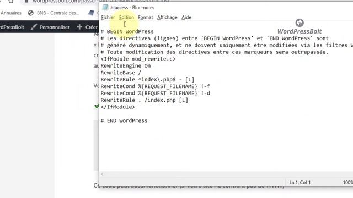Click the RewriteCond line ending with !-d
353x198 pixels.
point(156,93)
